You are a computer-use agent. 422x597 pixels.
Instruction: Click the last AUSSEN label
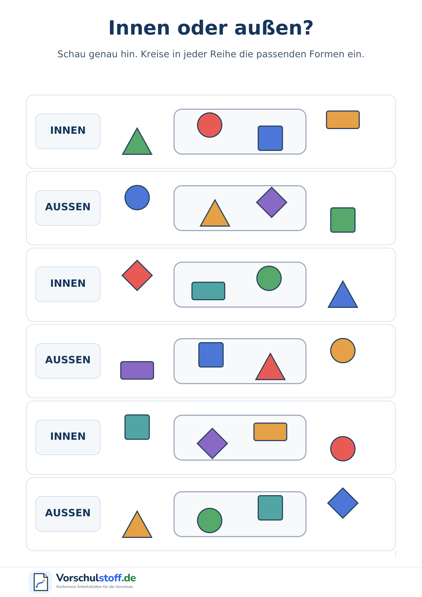(68, 513)
